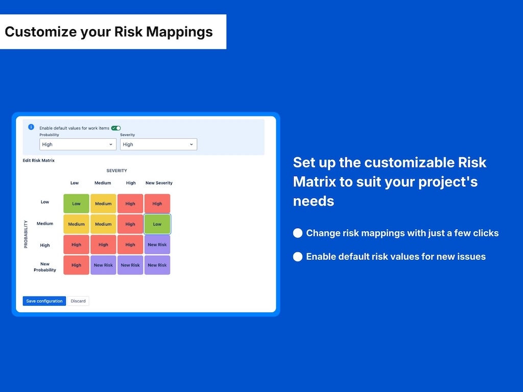Click red High cell at Low probability, High severity
The width and height of the screenshot is (523, 392).
(x=130, y=204)
